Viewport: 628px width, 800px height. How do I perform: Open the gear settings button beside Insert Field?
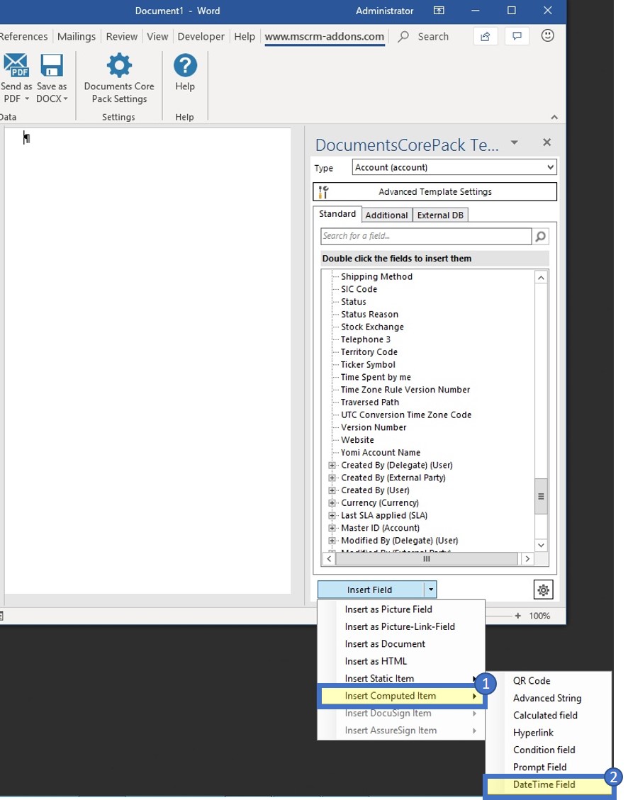pos(544,590)
